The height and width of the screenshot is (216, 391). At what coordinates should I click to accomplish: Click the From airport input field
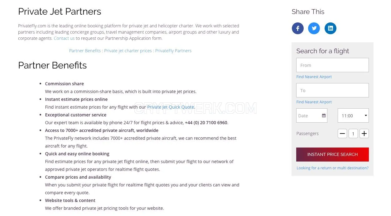(x=332, y=65)
